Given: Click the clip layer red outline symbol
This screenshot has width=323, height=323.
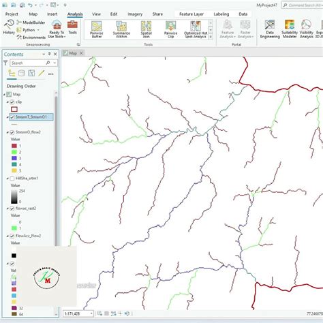Looking at the screenshot, I should [14, 109].
